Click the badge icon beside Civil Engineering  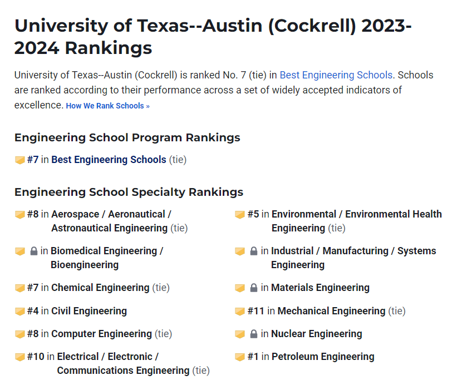pyautogui.click(x=20, y=312)
